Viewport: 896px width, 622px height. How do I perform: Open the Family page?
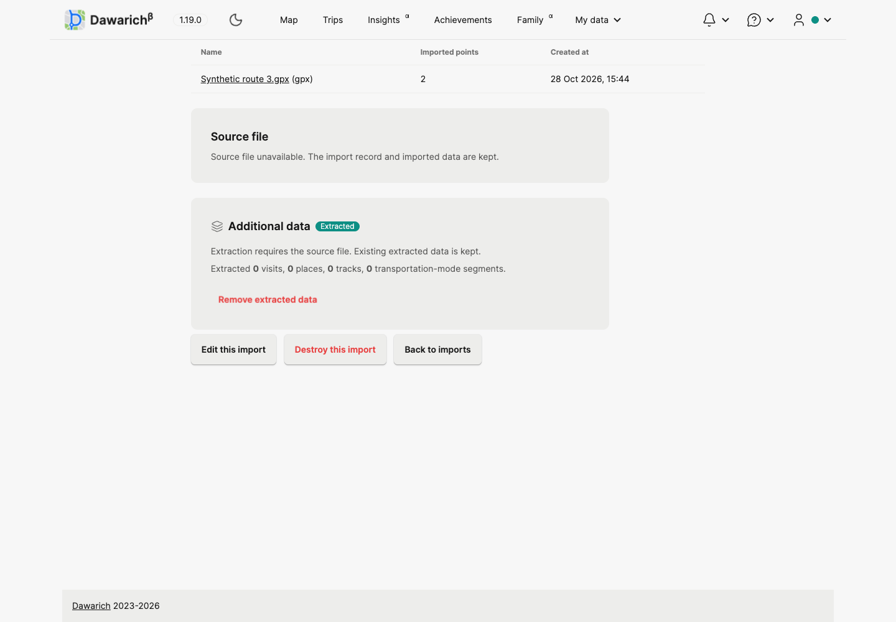coord(530,20)
